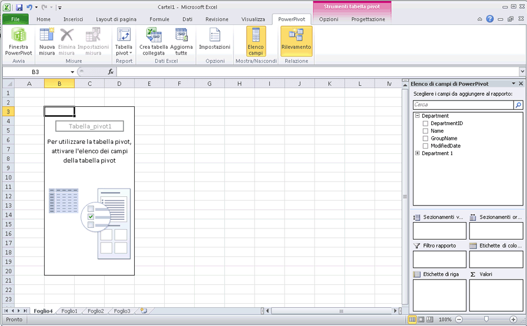Click Aggiorna tutte
This screenshot has width=527, height=326.
[x=181, y=41]
